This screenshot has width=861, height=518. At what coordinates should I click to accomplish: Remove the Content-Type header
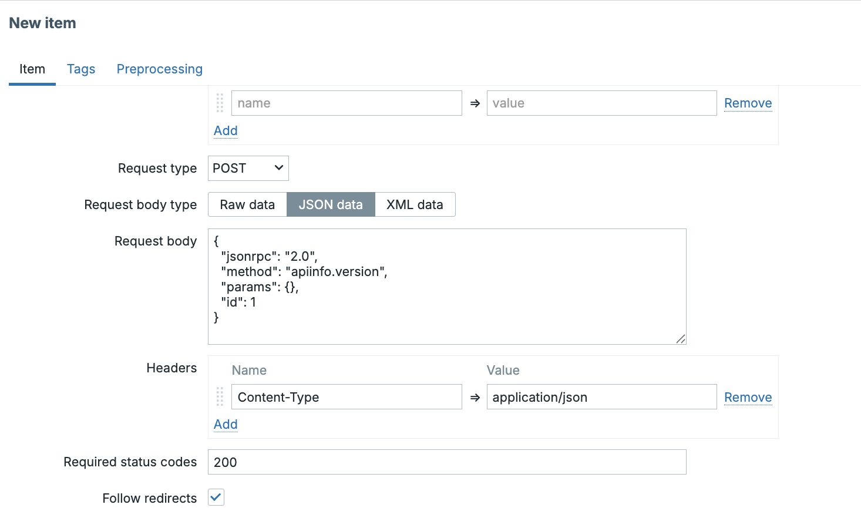click(748, 396)
